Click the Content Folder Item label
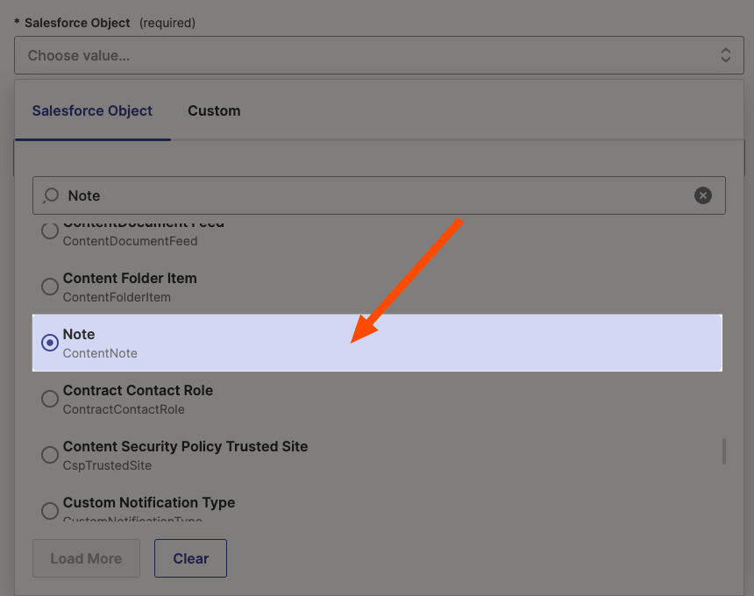Viewport: 754px width, 596px height. (x=130, y=279)
